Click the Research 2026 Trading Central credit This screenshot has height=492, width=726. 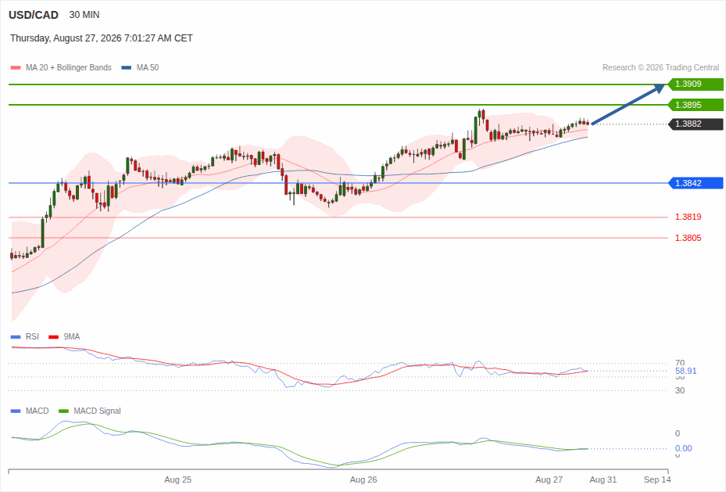click(660, 67)
